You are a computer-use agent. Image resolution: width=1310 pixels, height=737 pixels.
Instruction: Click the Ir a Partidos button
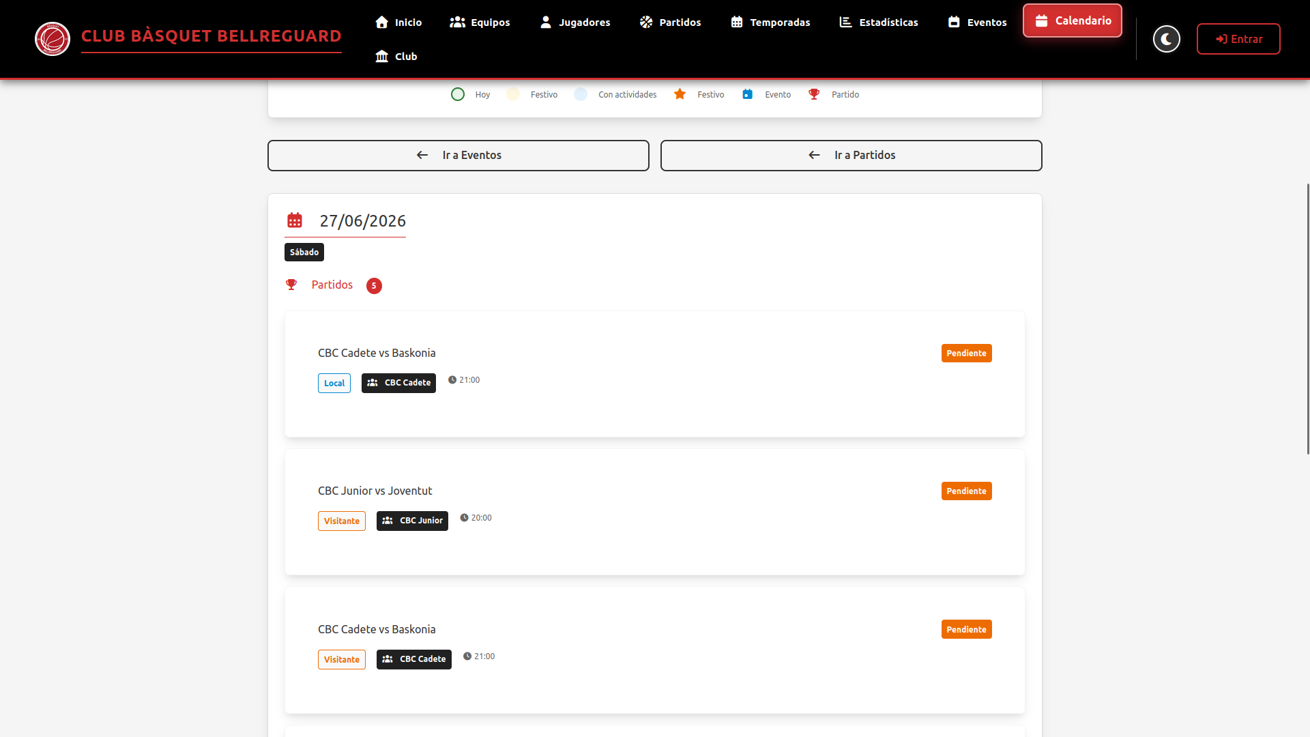(851, 156)
